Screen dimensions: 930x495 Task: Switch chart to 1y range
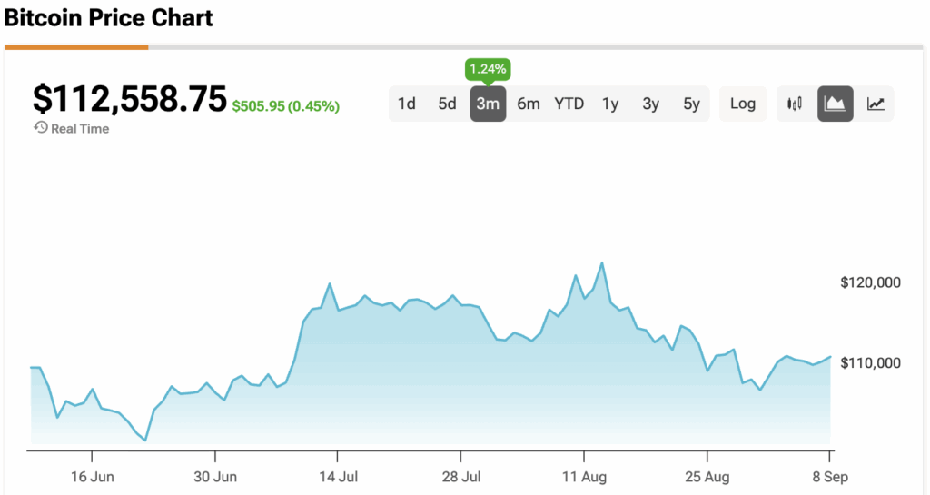coord(610,104)
